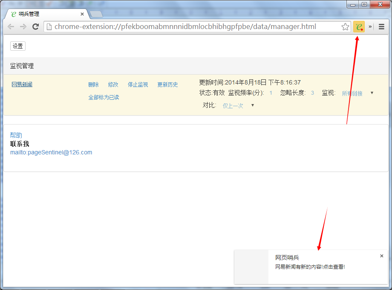Click the Page Sentinel extension icon
Image resolution: width=392 pixels, height=290 pixels.
coord(359,27)
